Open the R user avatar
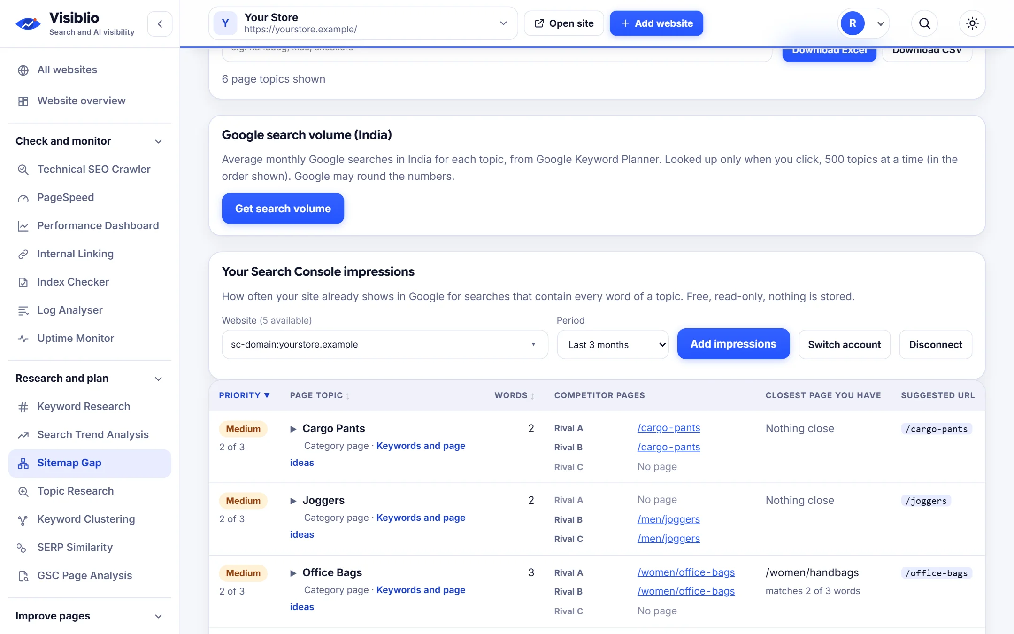Viewport: 1014px width, 634px height. (x=852, y=23)
